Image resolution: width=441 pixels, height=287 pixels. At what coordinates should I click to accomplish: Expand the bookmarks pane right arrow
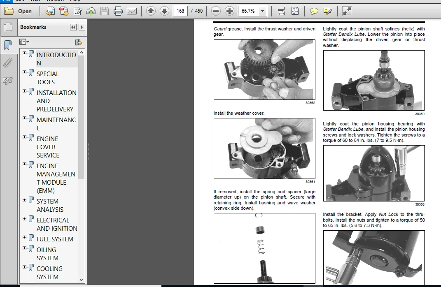[82, 27]
